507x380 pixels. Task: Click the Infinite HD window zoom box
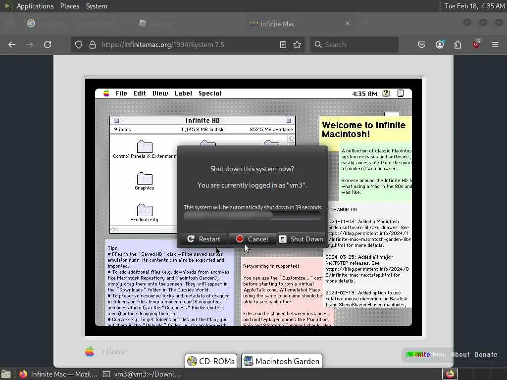288,120
